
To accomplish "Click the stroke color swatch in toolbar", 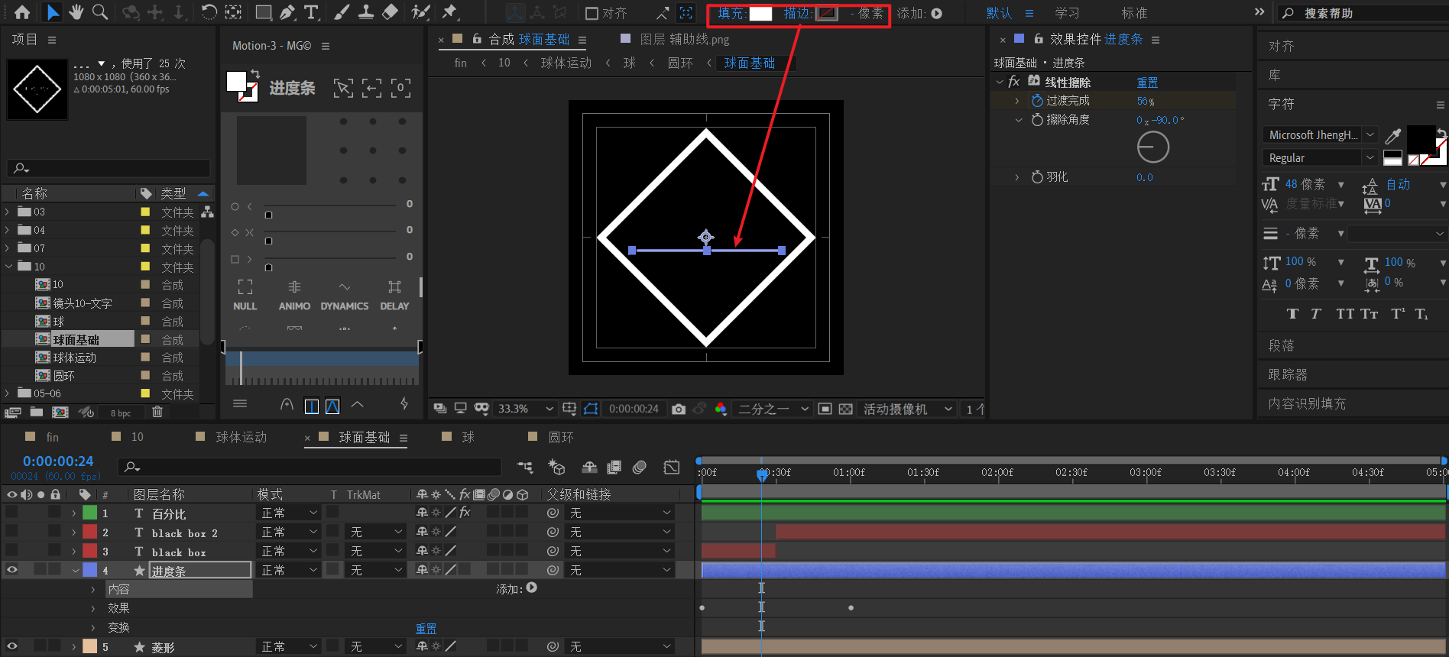I will pyautogui.click(x=827, y=14).
